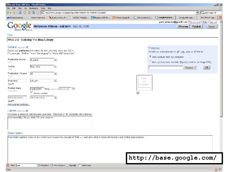Click the Find Next button
This screenshot has height=172, width=230.
43,165
